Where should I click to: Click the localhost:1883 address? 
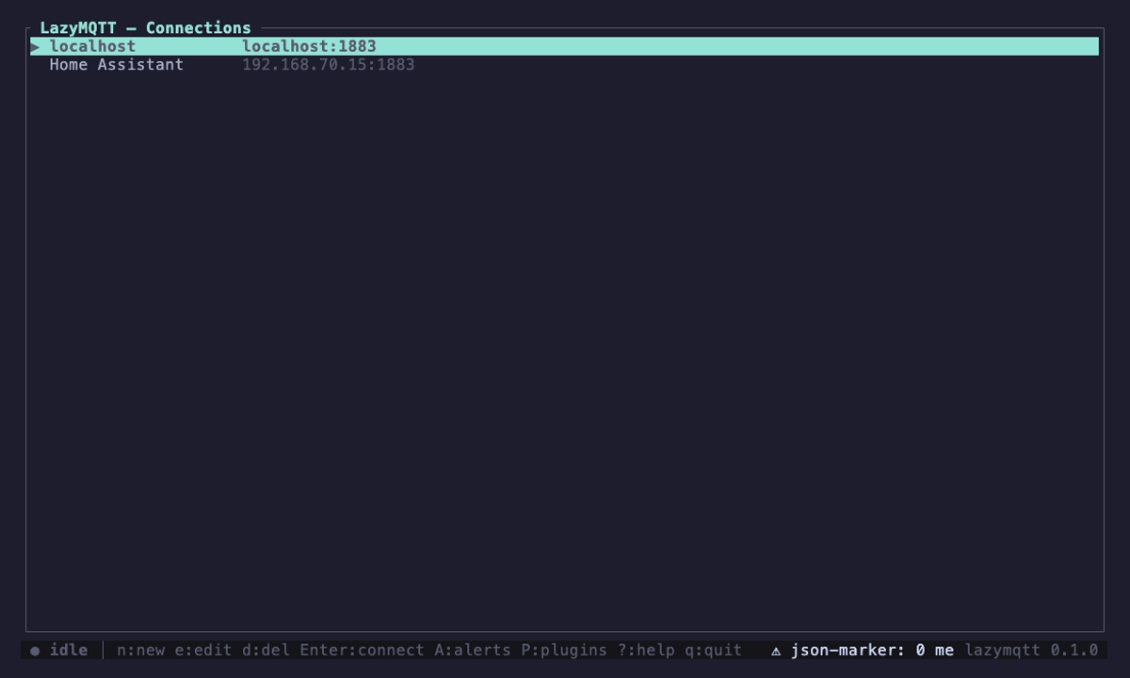(x=309, y=46)
